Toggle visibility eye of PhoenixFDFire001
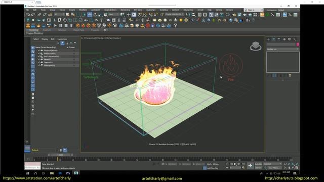The height and width of the screenshot is (182, 324). (x=39, y=51)
